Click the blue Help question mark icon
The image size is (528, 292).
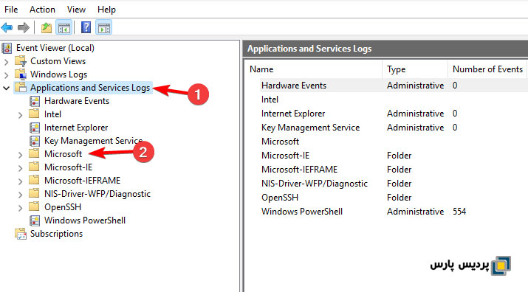click(86, 27)
